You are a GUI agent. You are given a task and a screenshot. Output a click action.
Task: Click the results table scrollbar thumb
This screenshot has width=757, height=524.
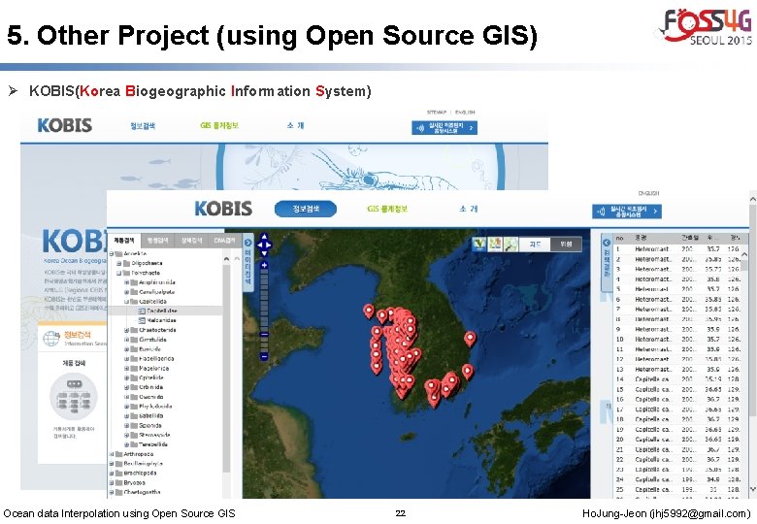tap(744, 265)
